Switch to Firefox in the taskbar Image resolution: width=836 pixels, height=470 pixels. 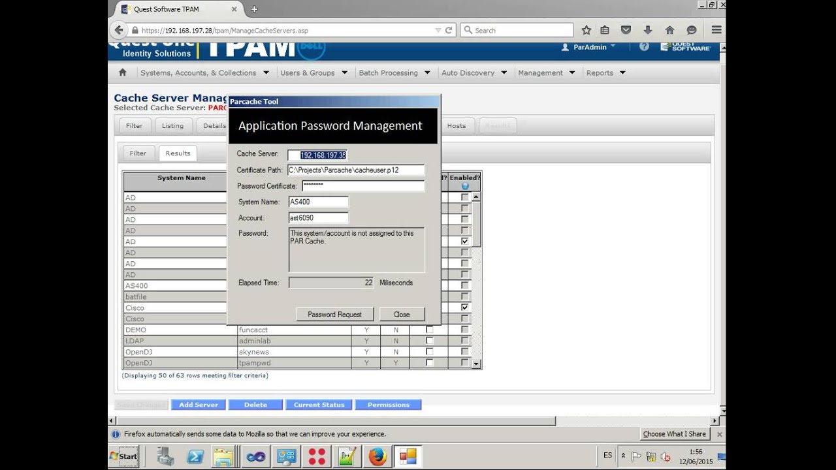click(378, 456)
